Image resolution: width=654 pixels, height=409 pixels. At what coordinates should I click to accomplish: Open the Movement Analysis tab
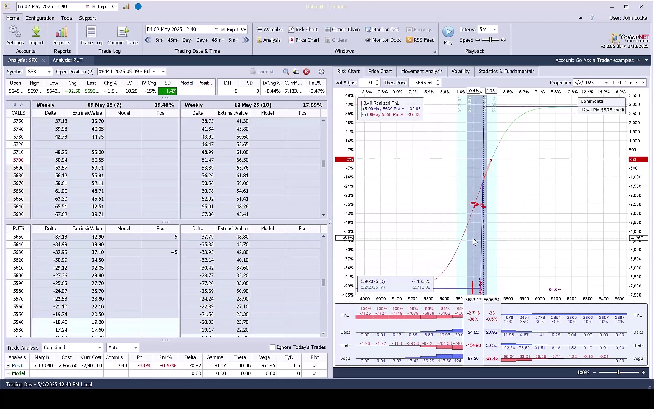click(422, 71)
